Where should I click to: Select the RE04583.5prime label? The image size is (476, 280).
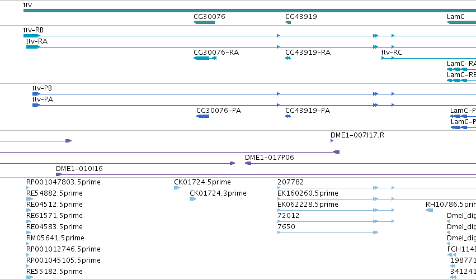pyautogui.click(x=55, y=227)
